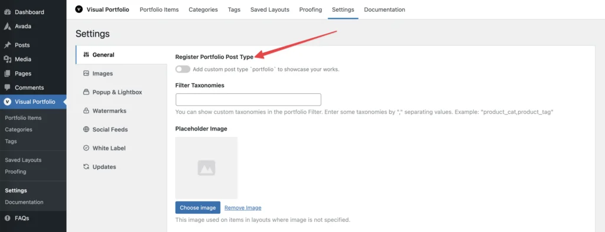The height and width of the screenshot is (232, 605).
Task: Open Portfolio Items in top navigation
Action: (159, 9)
